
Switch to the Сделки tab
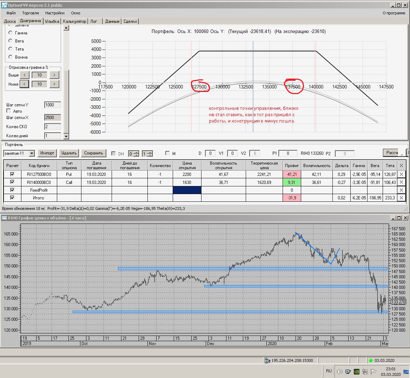130,21
